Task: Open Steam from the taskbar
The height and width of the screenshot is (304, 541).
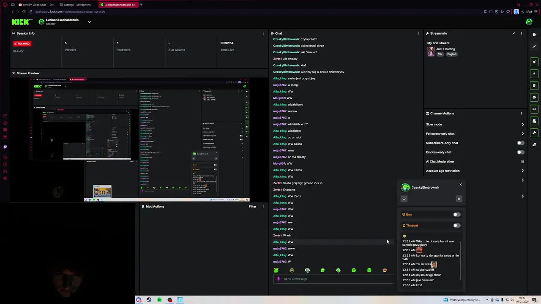Action: click(x=149, y=300)
